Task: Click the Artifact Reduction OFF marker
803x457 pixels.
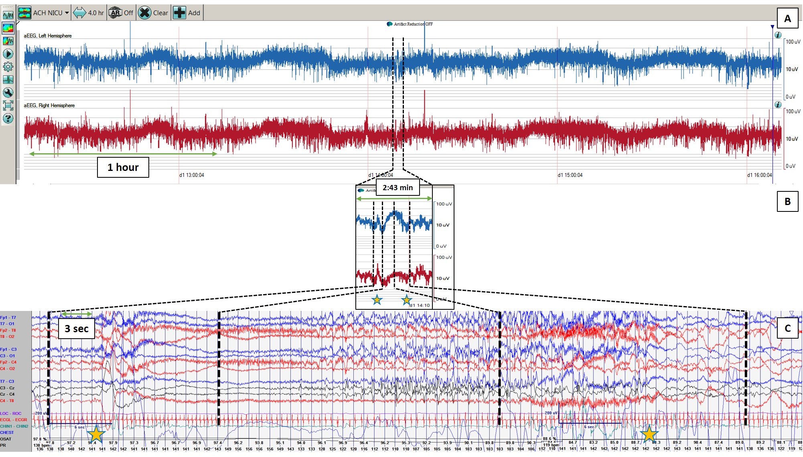Action: (x=410, y=24)
